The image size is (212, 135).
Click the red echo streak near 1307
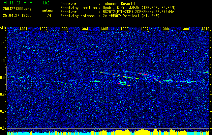143,74
